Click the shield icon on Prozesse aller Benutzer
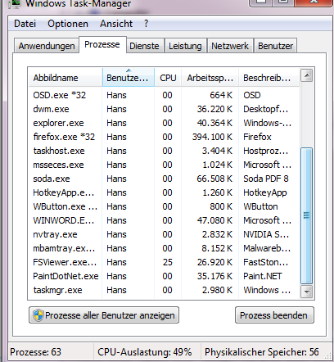Viewport: 334px width, 362px height. click(38, 315)
